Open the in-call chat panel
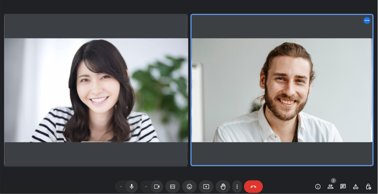The width and height of the screenshot is (378, 194). coord(343,187)
